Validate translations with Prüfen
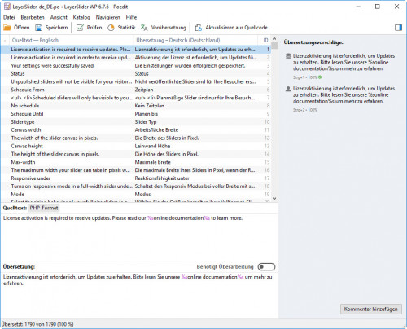 [90, 28]
